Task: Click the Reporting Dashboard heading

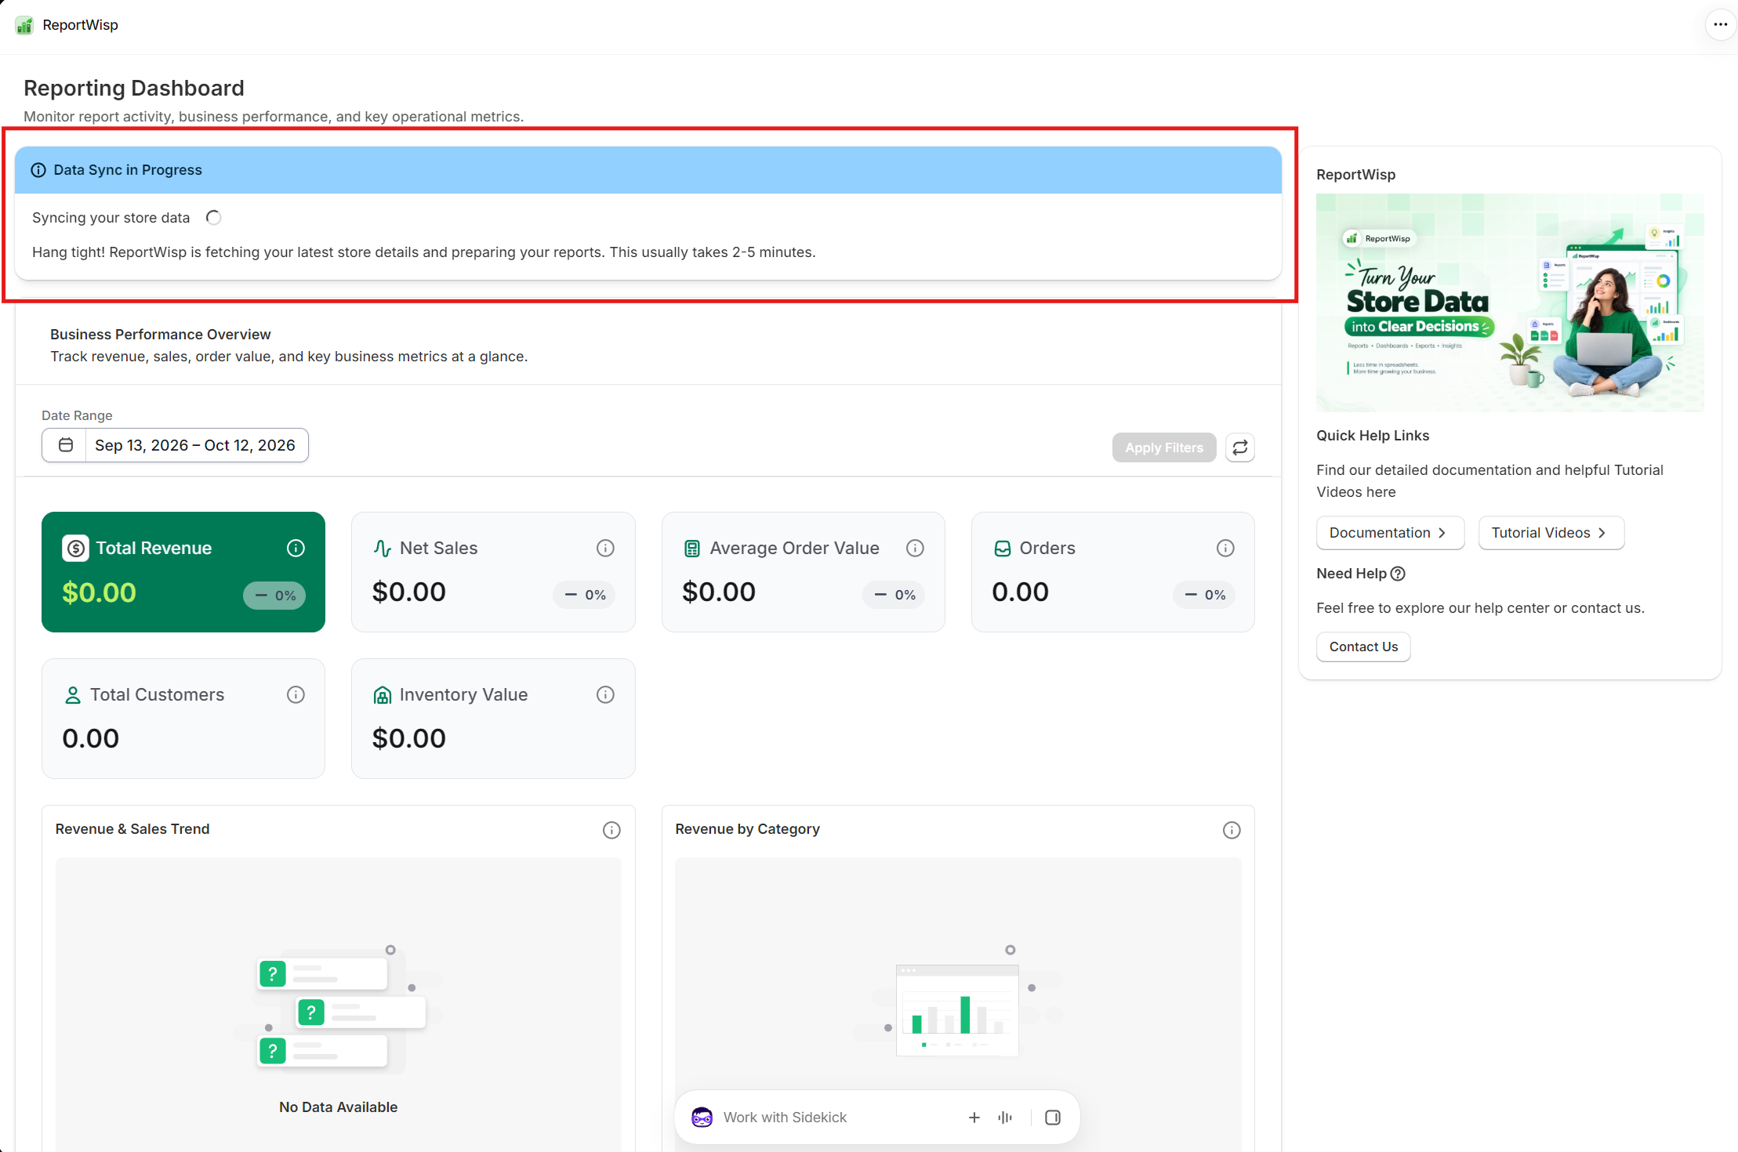Action: point(134,88)
